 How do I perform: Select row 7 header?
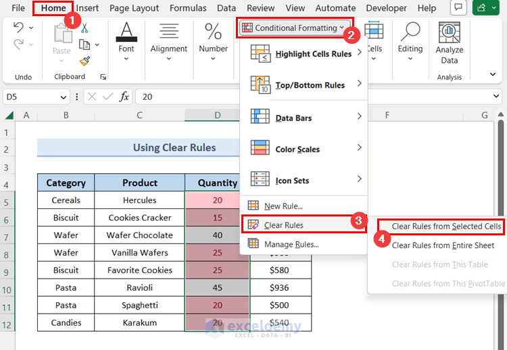pyautogui.click(x=6, y=237)
